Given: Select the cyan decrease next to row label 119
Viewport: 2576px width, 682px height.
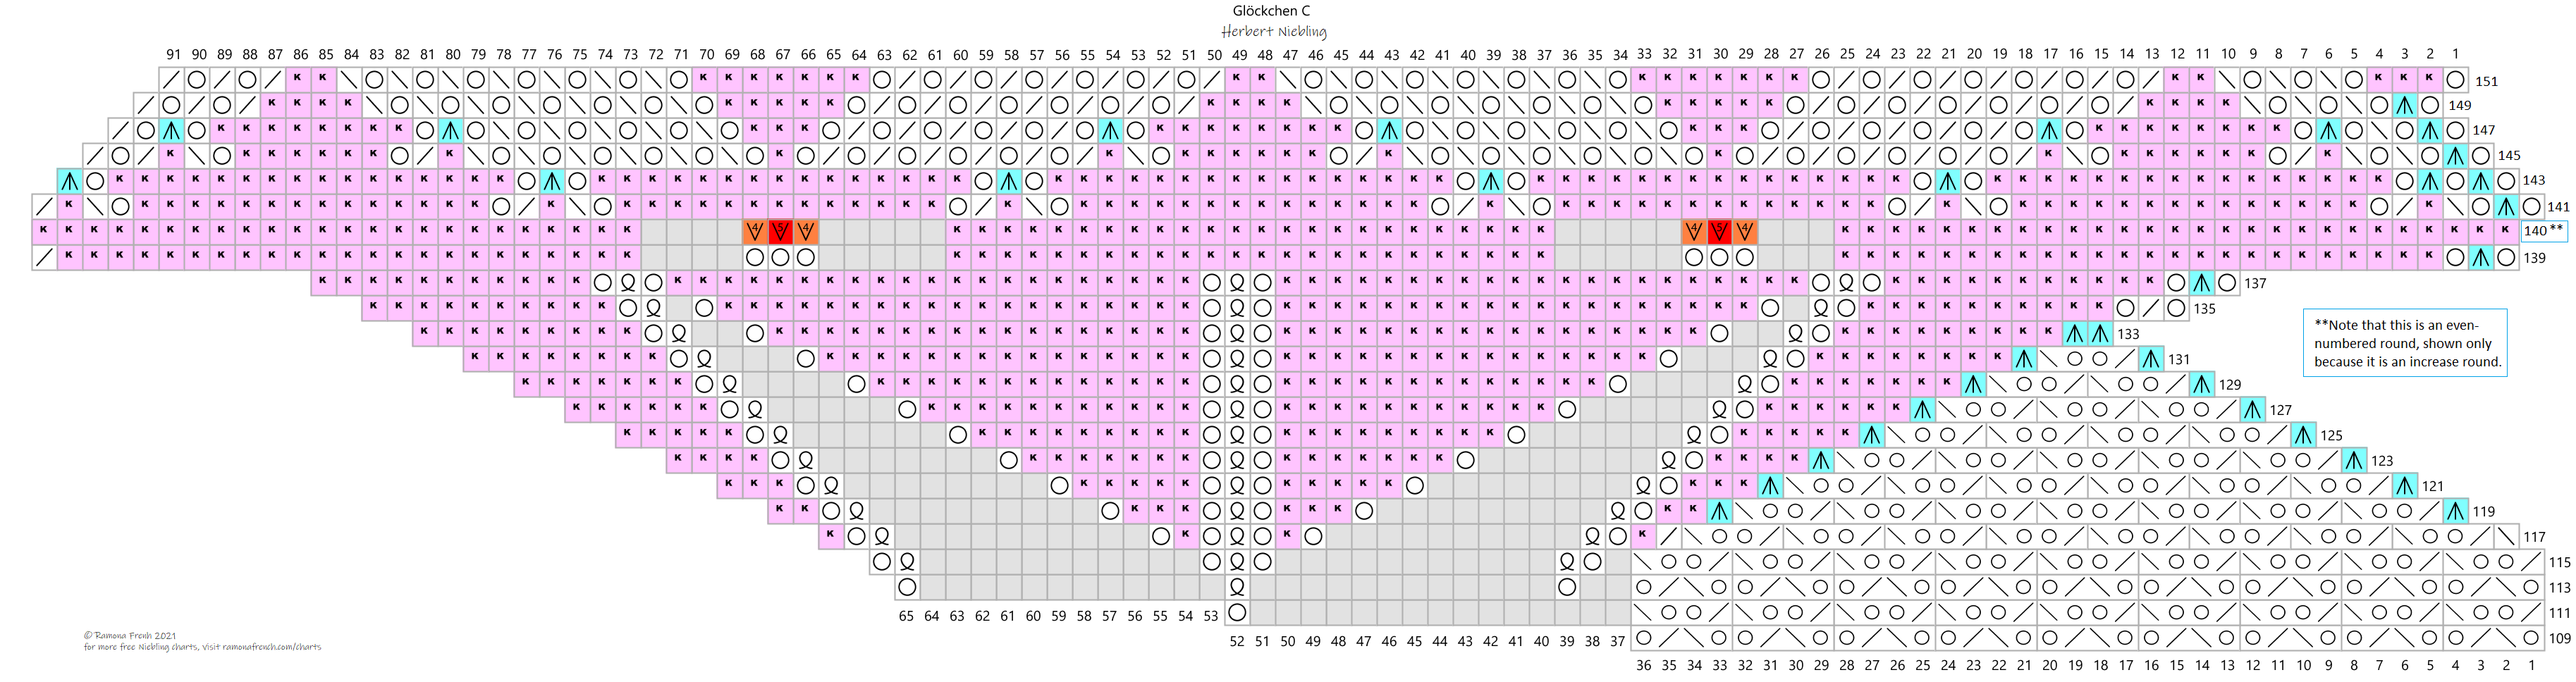Looking at the screenshot, I should tap(2455, 511).
